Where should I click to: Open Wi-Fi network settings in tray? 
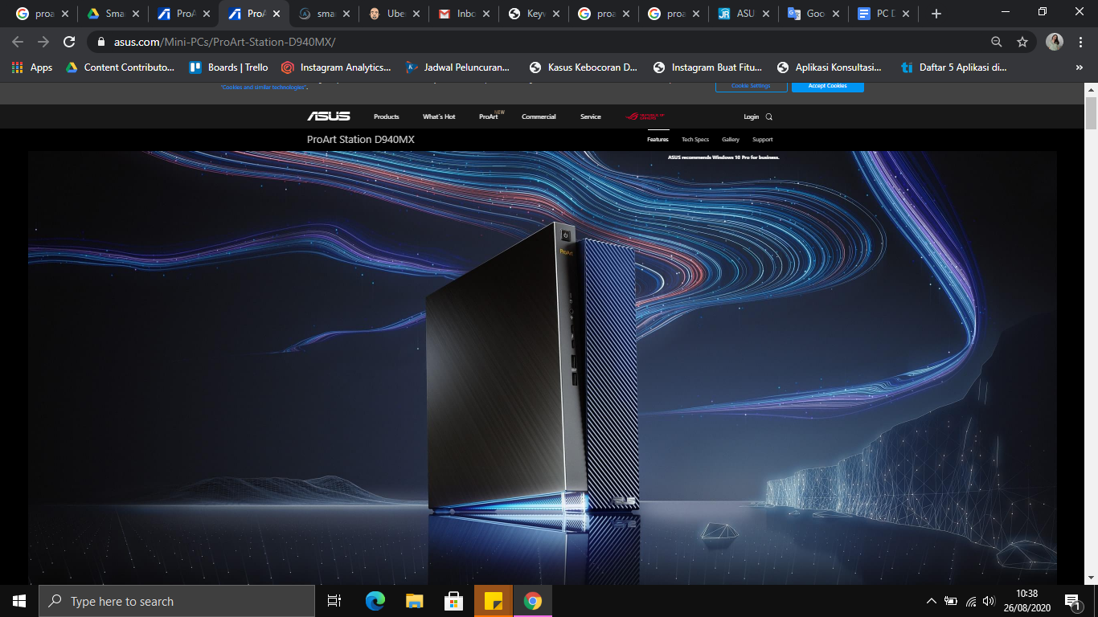point(971,601)
